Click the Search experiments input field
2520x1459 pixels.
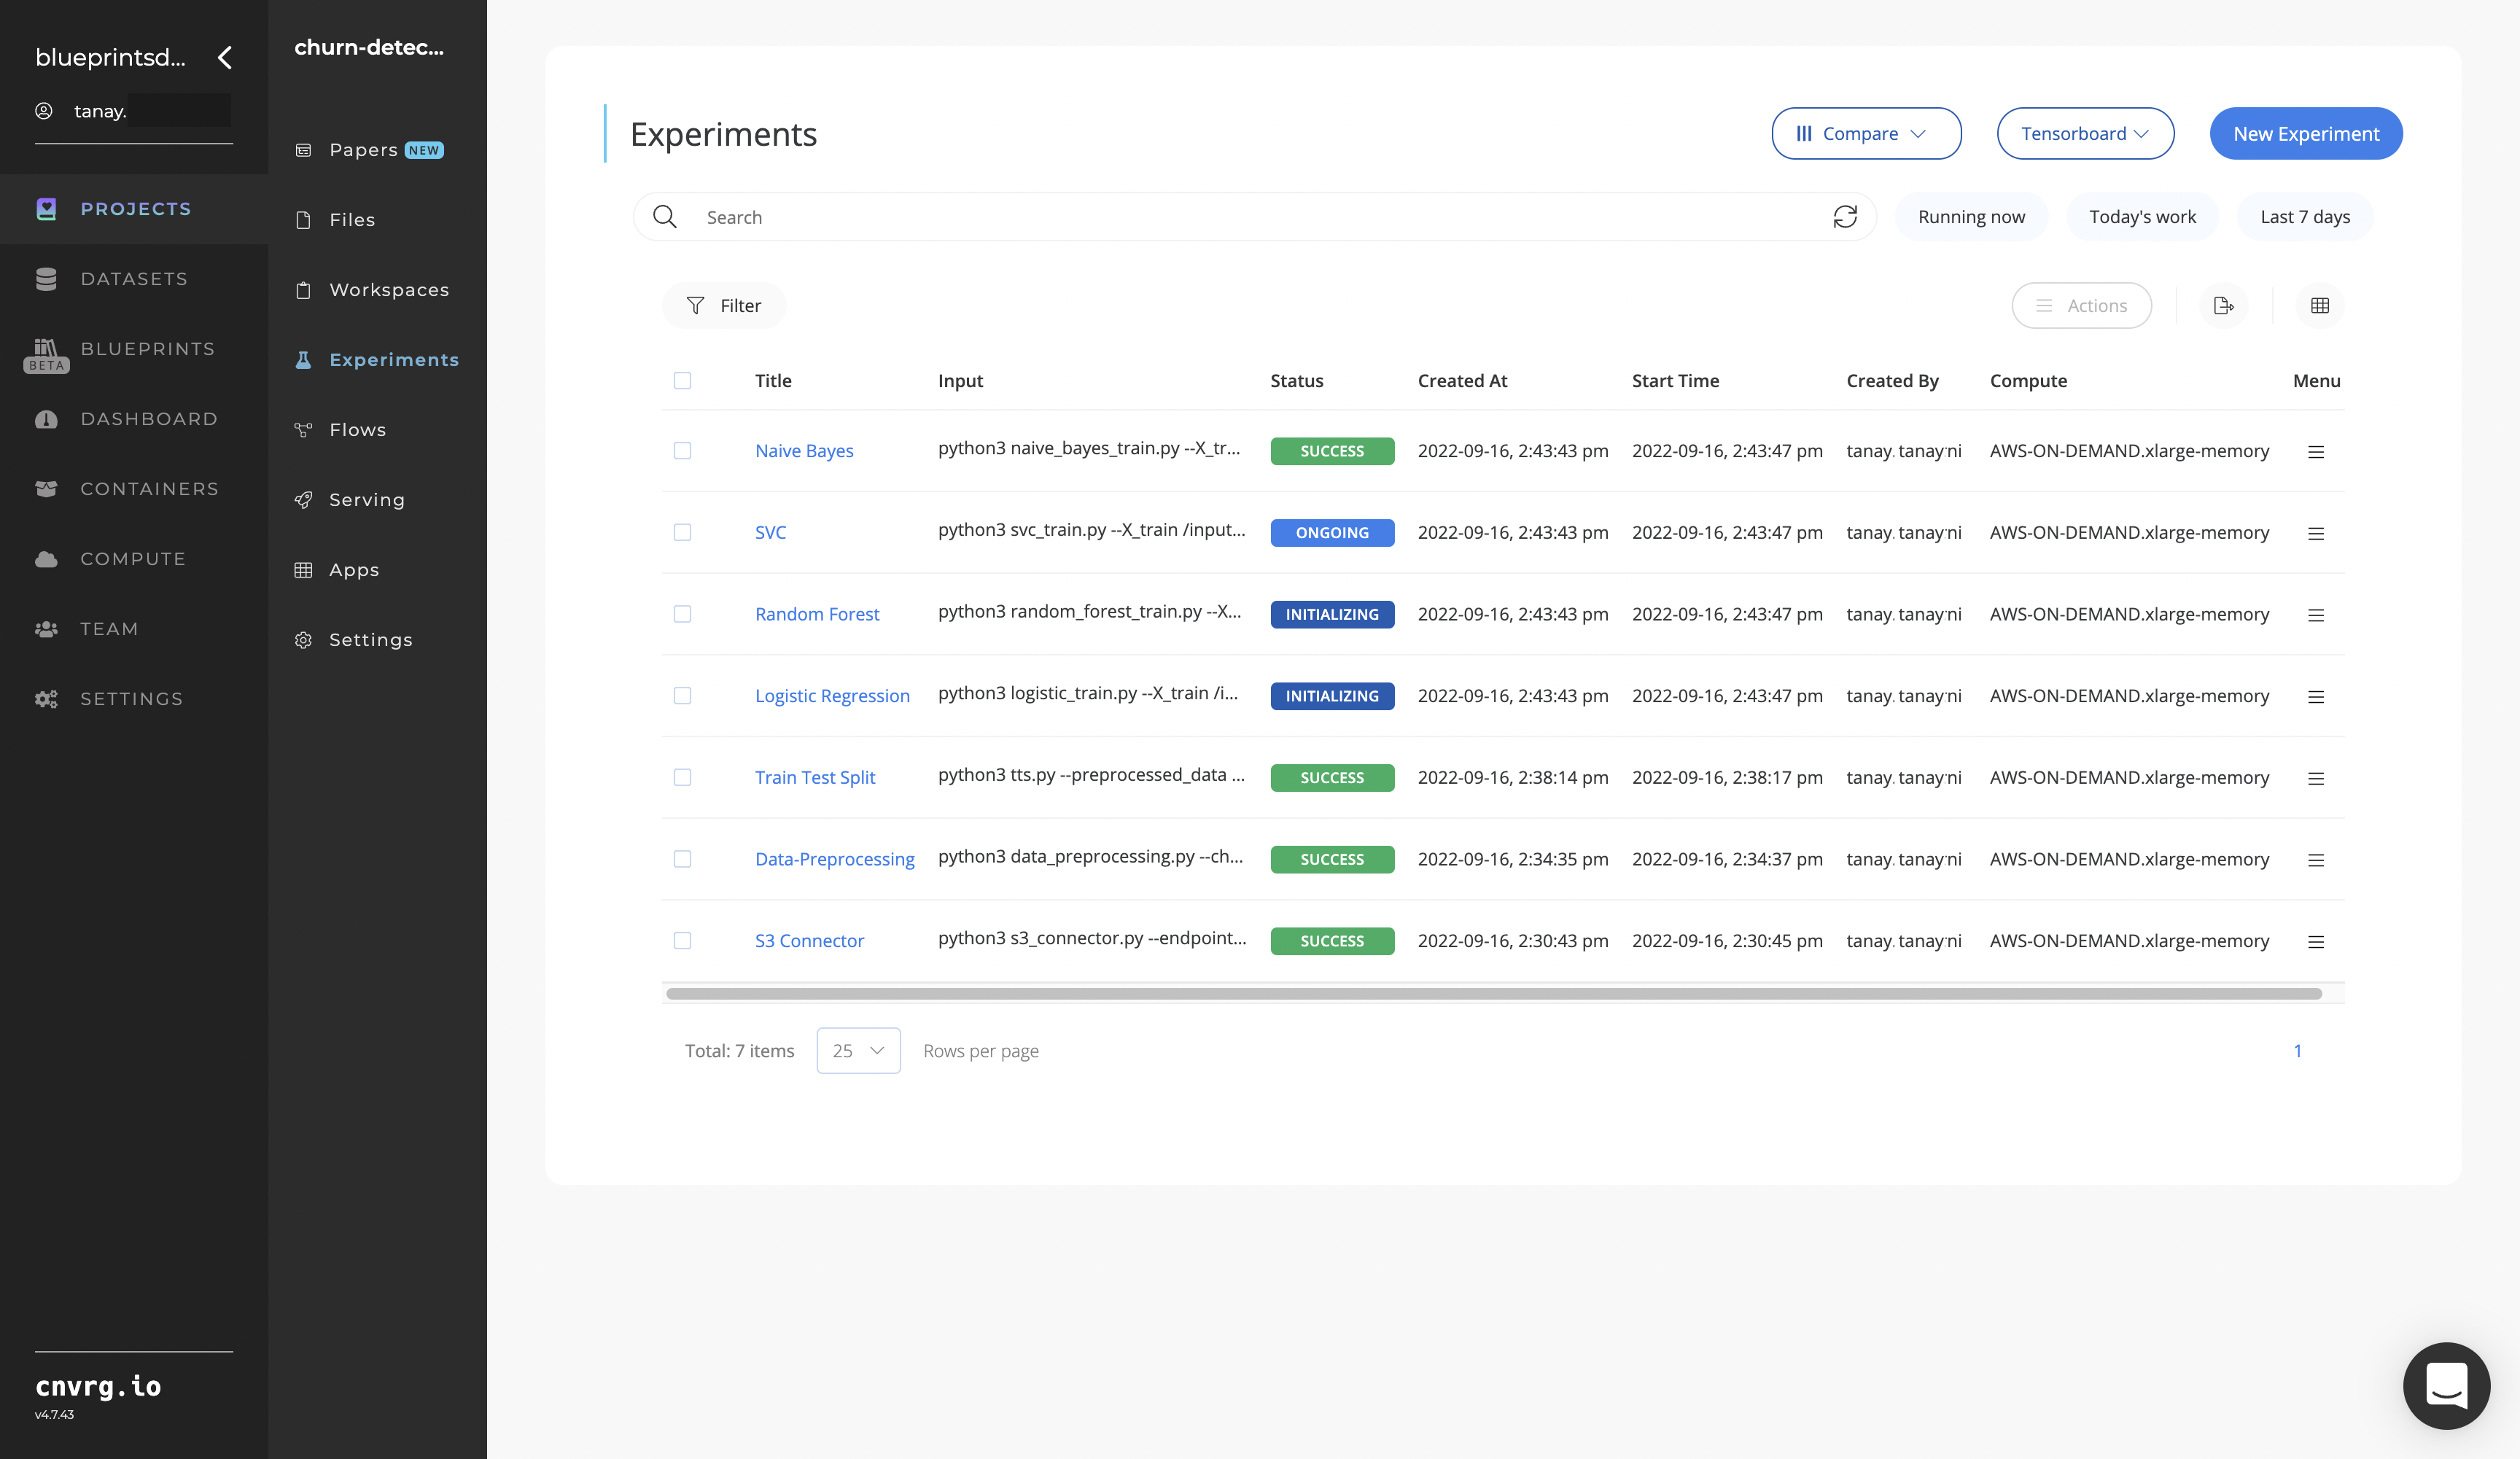pyautogui.click(x=1255, y=217)
